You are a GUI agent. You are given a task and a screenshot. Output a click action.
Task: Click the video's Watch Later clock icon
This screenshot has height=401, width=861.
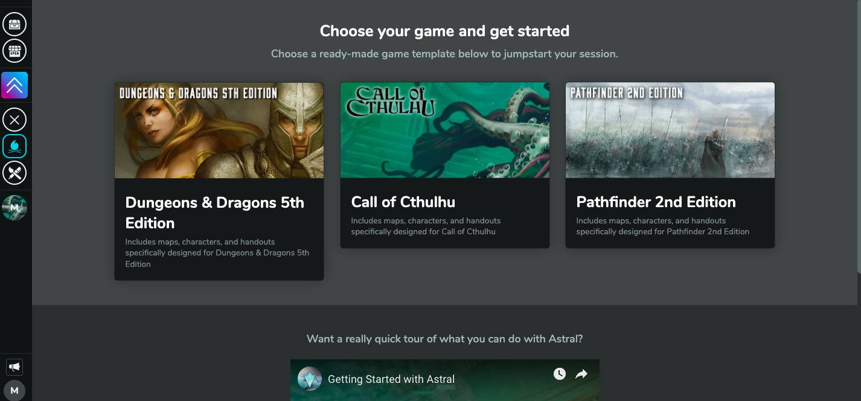560,374
